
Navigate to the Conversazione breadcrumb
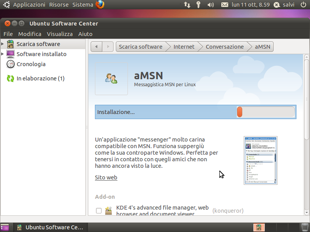(x=225, y=46)
